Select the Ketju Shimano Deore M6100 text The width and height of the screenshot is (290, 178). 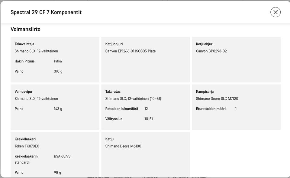pyautogui.click(x=123, y=146)
